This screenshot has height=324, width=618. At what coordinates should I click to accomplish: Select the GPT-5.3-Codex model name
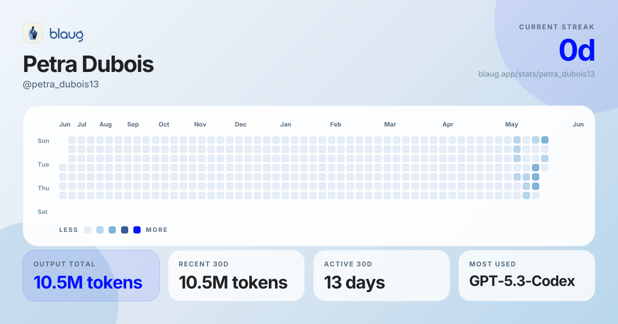click(522, 281)
